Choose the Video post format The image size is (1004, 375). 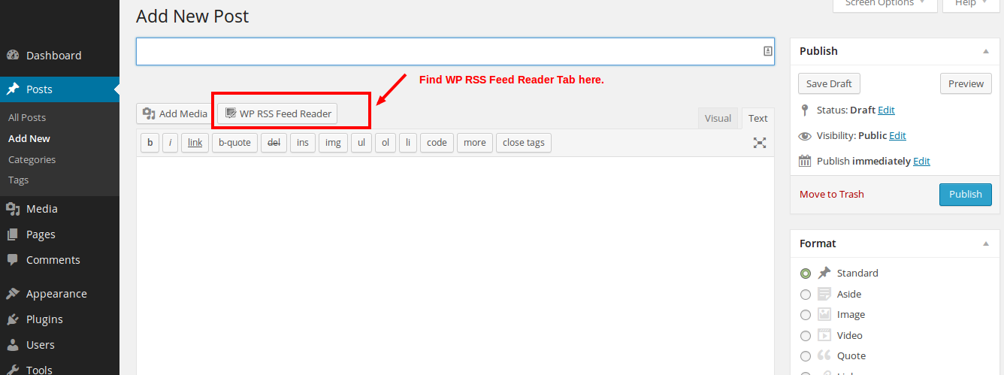pyautogui.click(x=806, y=336)
